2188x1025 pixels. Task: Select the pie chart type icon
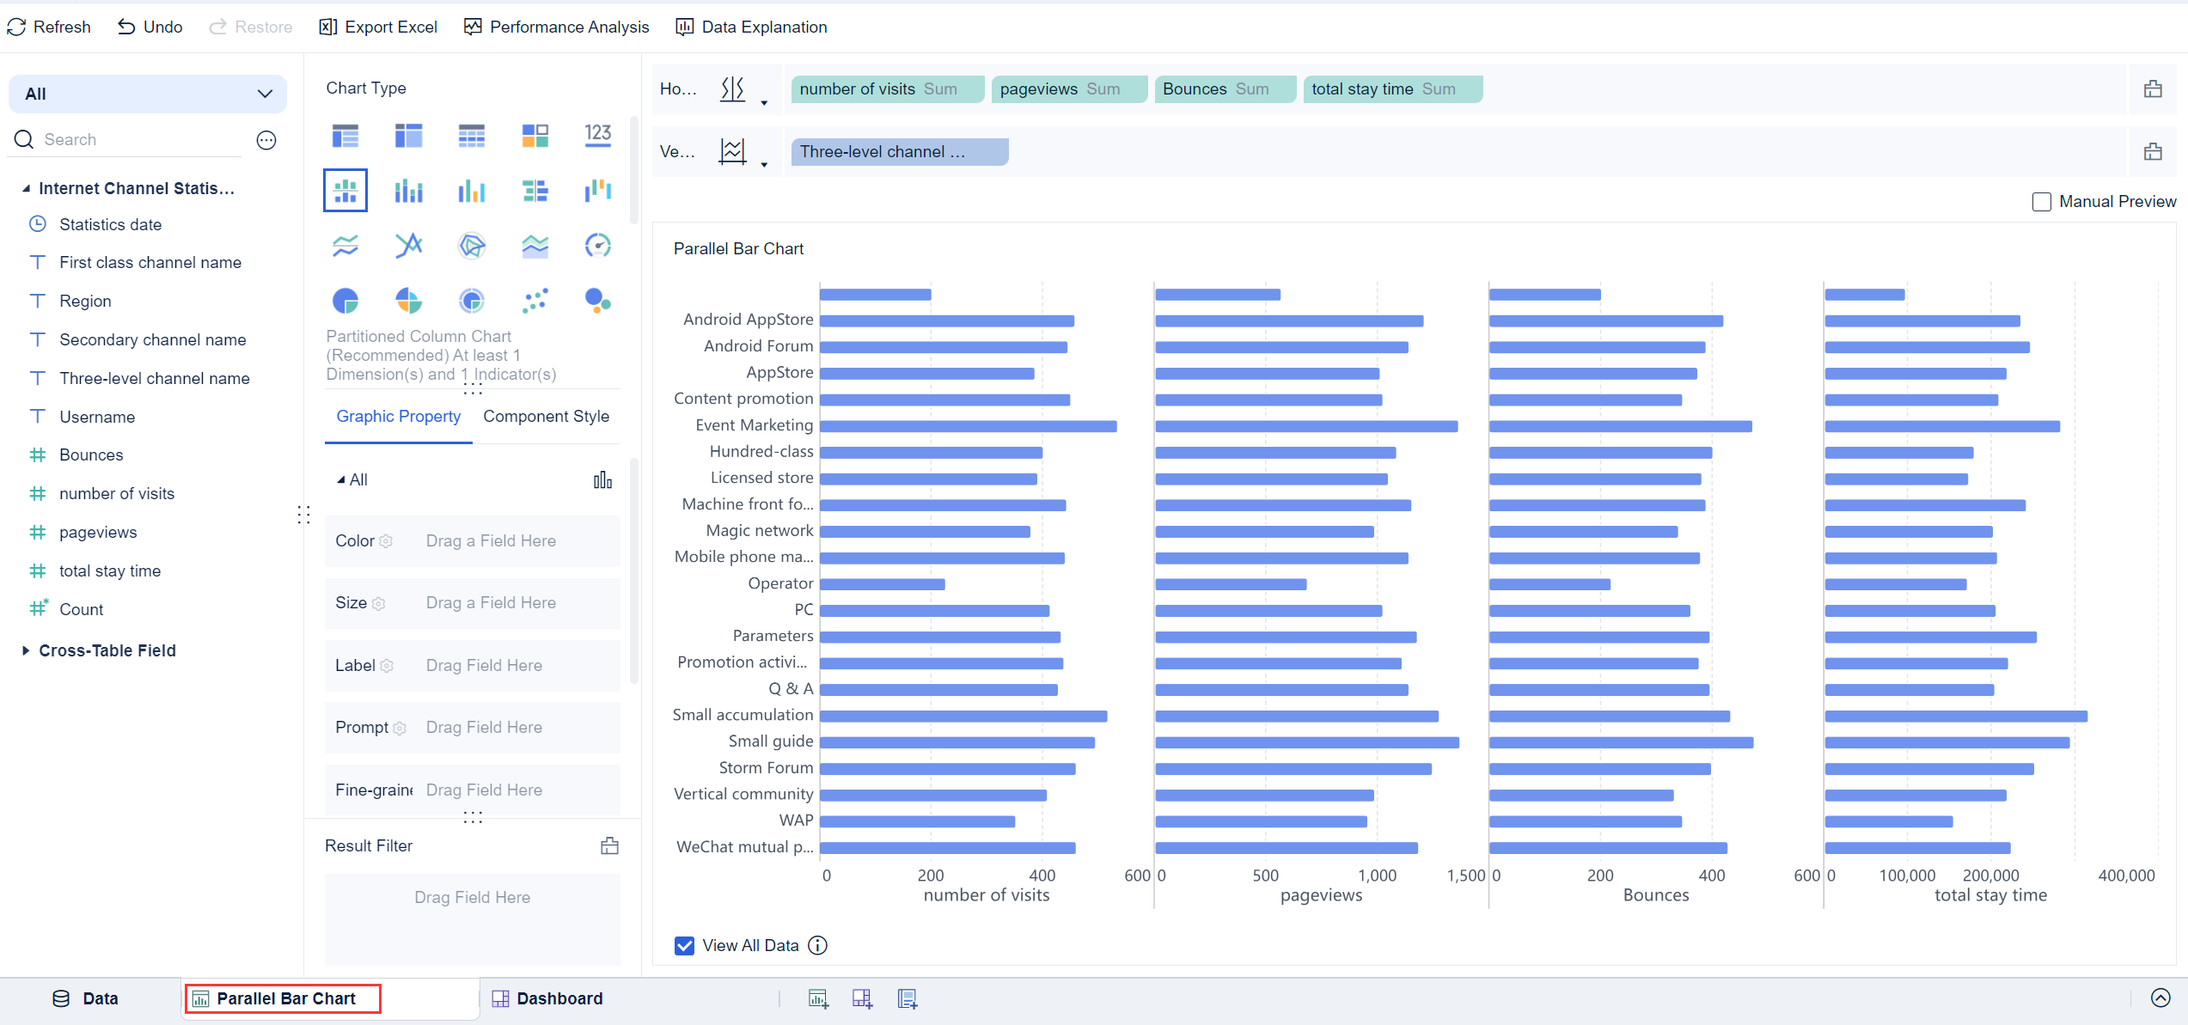click(345, 301)
